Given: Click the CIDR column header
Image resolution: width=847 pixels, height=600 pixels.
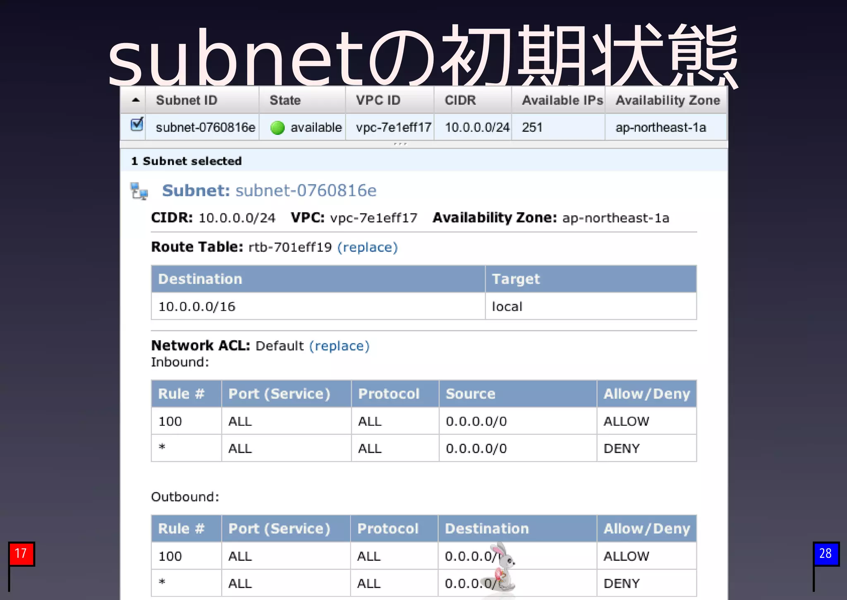Looking at the screenshot, I should (x=460, y=100).
